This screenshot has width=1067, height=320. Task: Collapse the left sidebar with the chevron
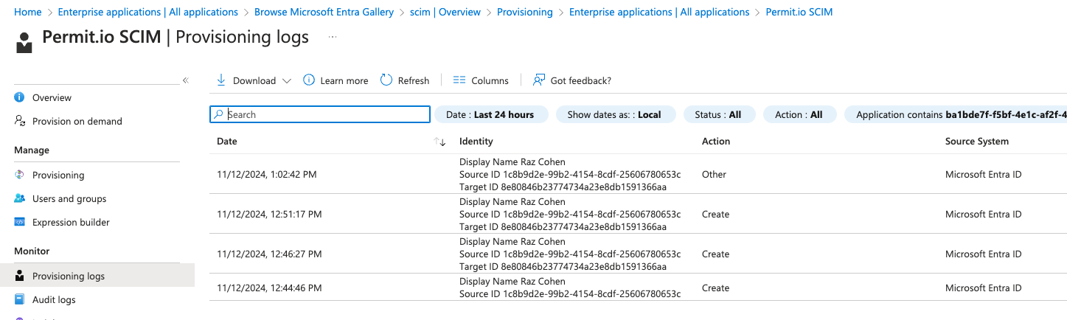186,80
